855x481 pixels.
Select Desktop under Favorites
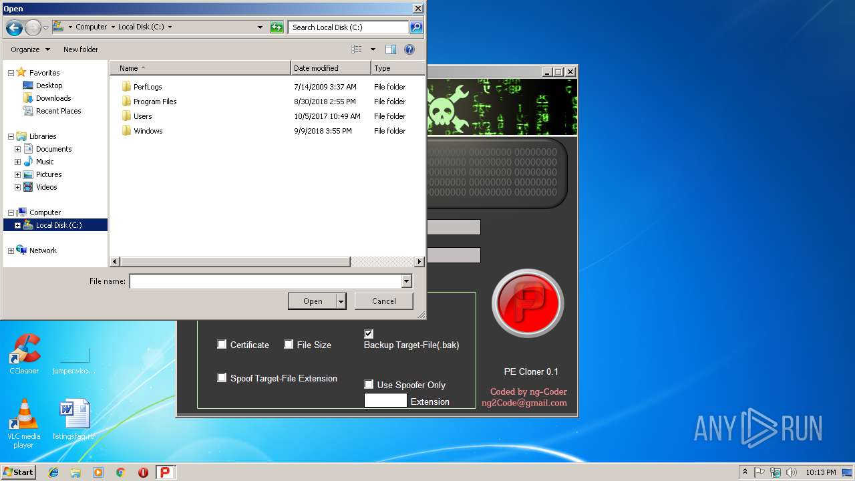49,86
